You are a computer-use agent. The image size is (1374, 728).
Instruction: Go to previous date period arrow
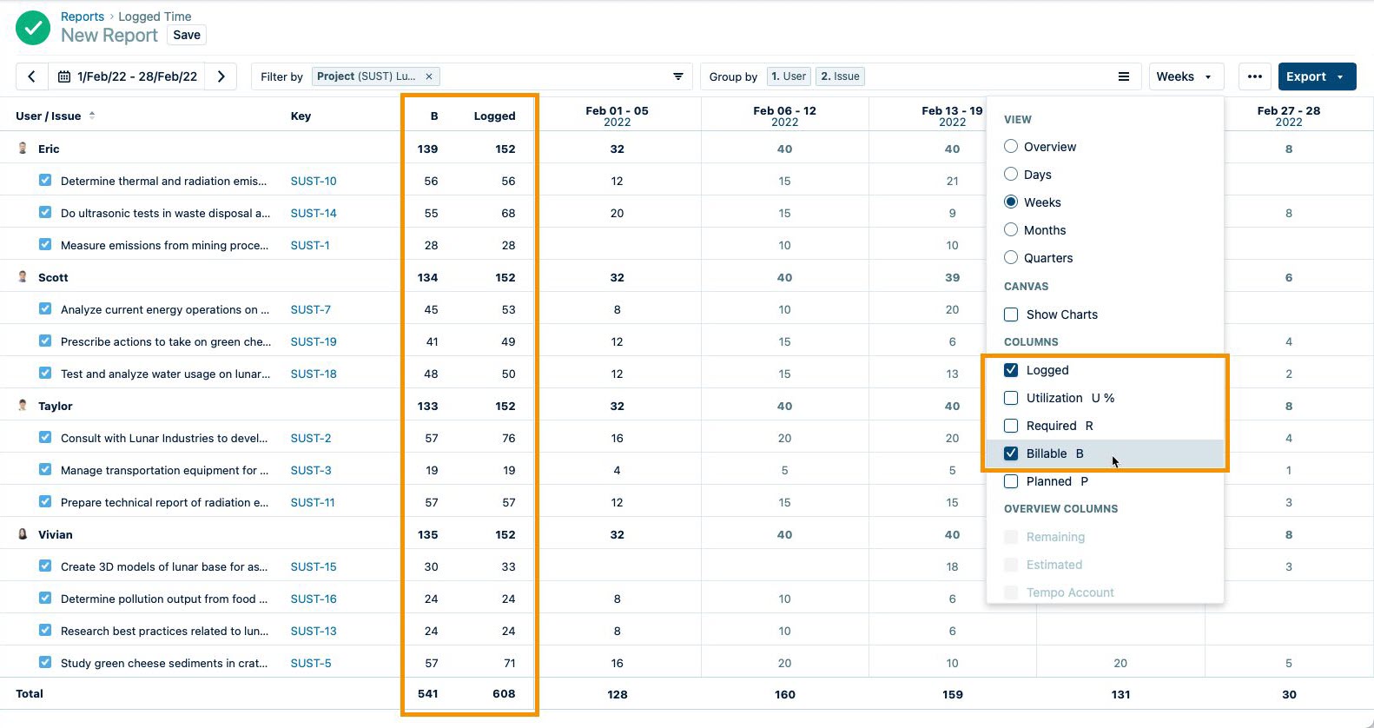point(32,76)
